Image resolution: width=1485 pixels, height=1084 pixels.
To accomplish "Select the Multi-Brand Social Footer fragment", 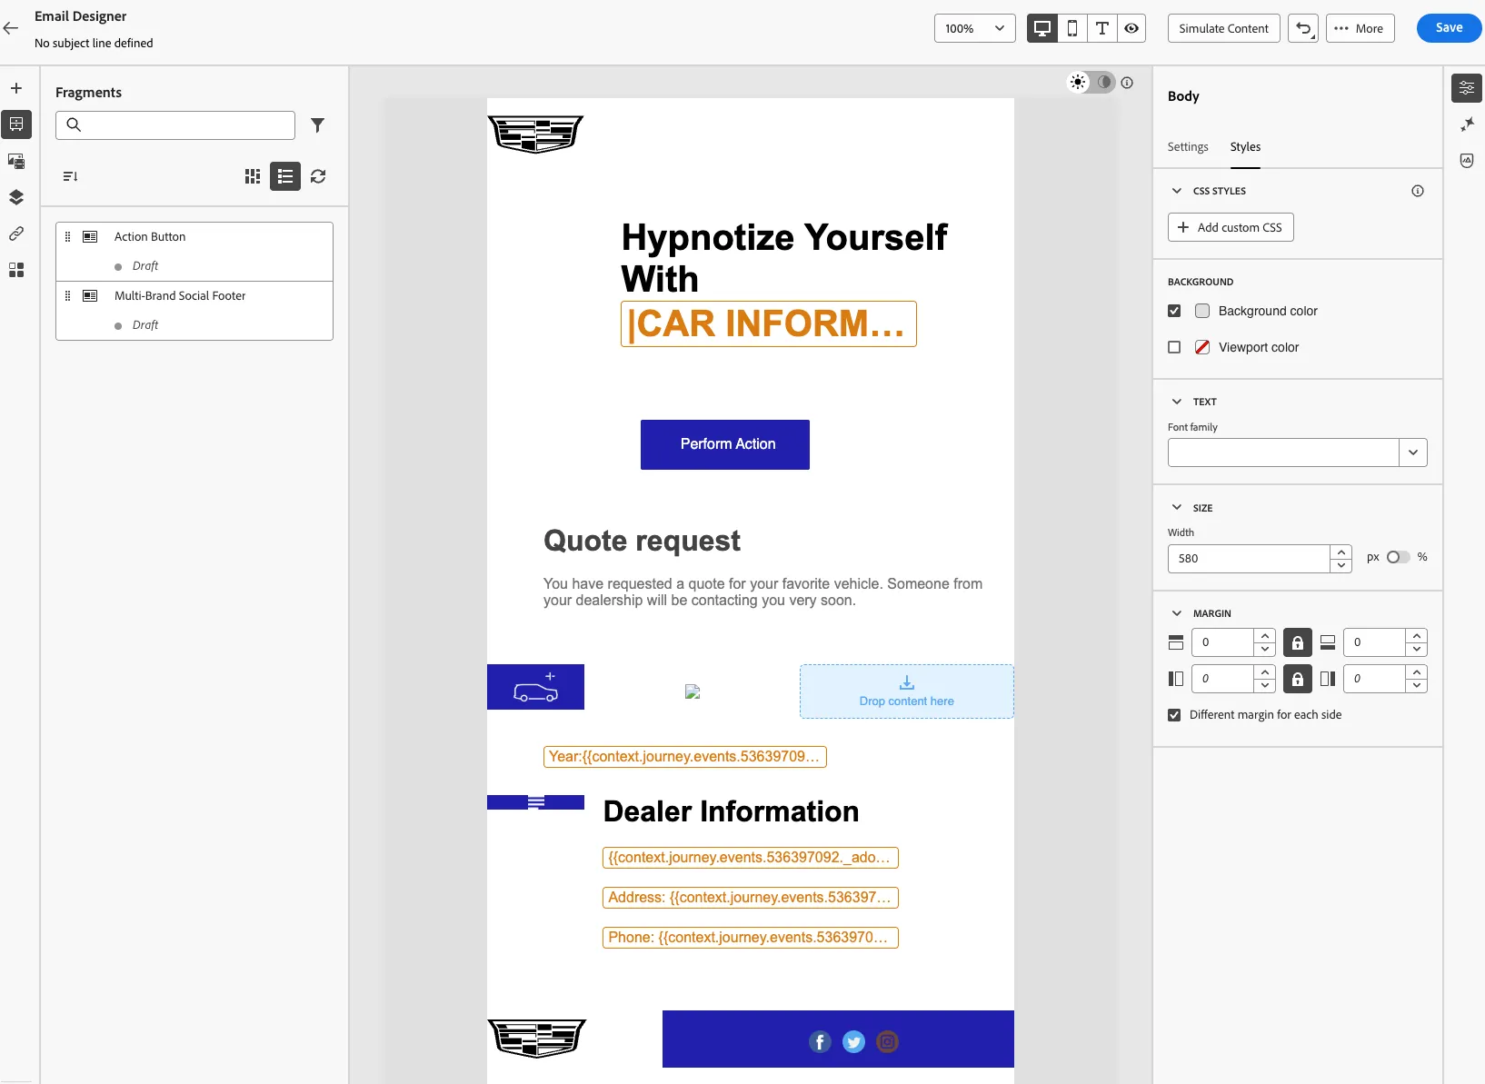I will click(x=194, y=311).
